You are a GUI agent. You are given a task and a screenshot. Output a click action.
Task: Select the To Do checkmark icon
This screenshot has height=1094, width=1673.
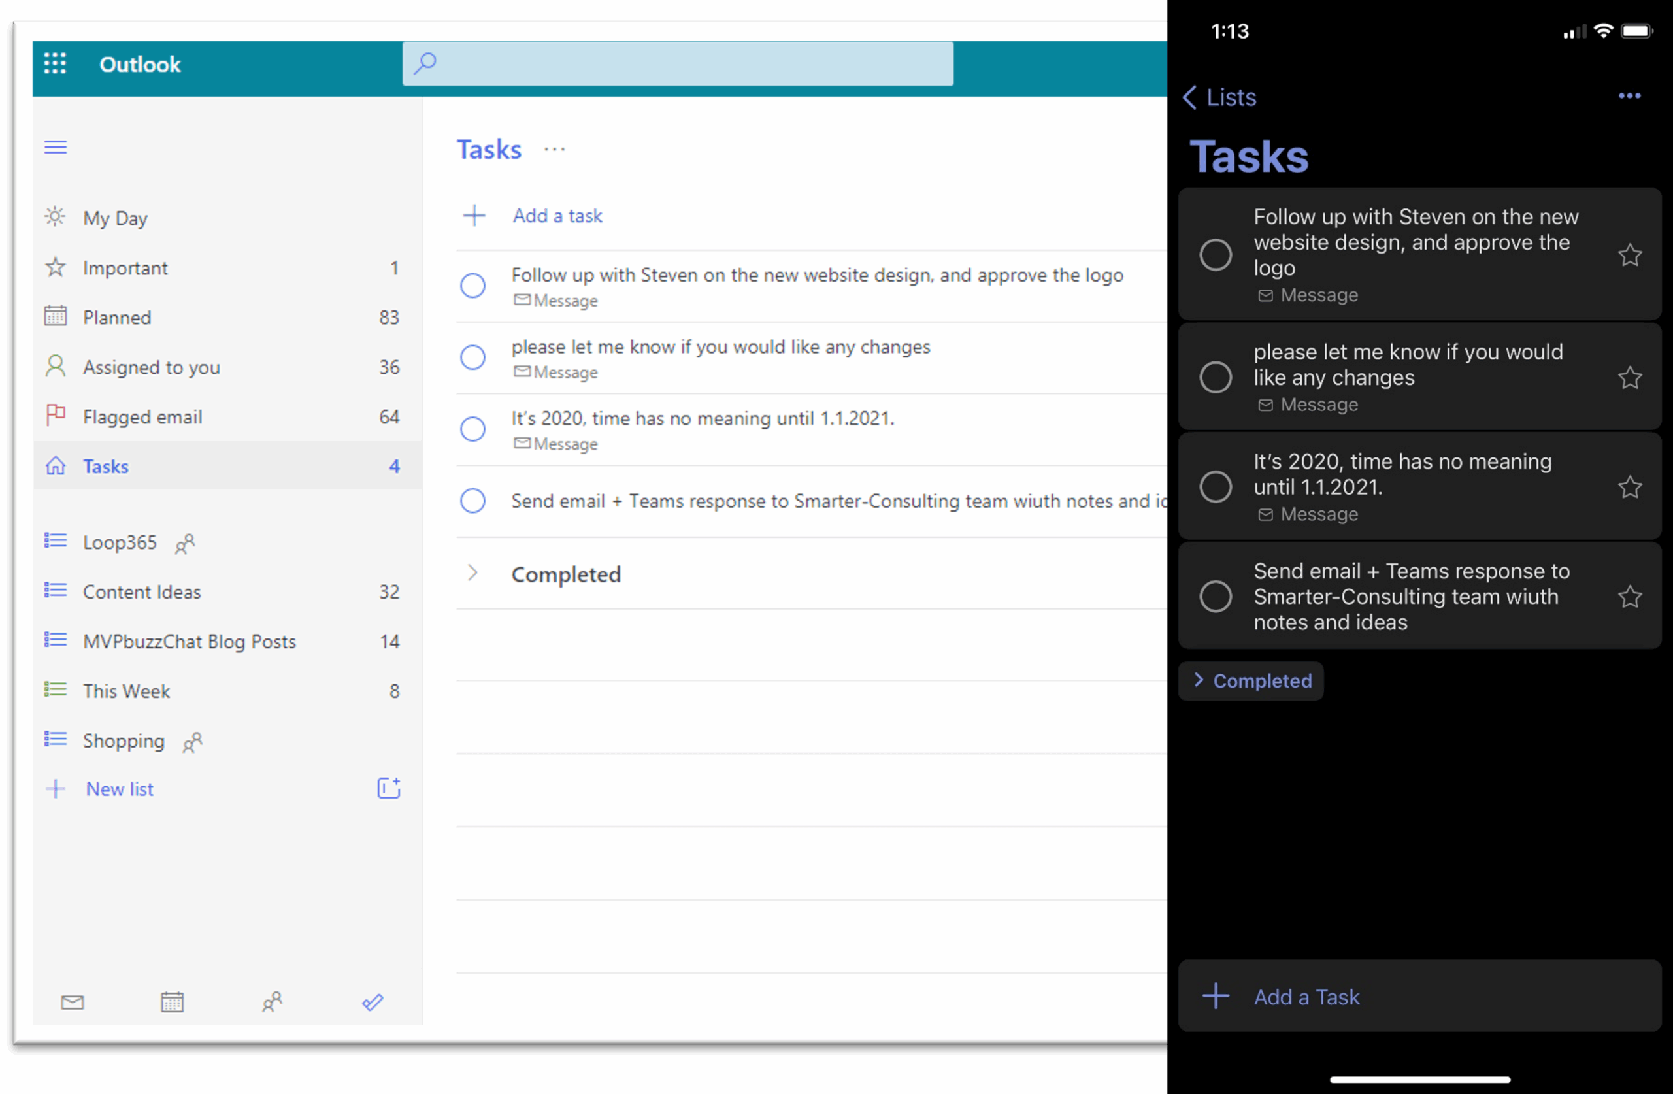click(373, 1001)
